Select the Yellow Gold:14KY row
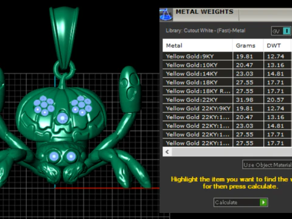This screenshot has height=219, width=292. click(227, 74)
